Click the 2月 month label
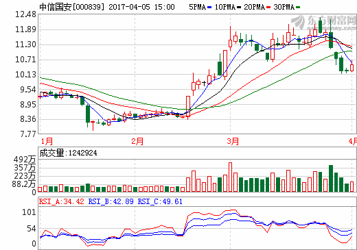357x250 pixels. [137, 141]
